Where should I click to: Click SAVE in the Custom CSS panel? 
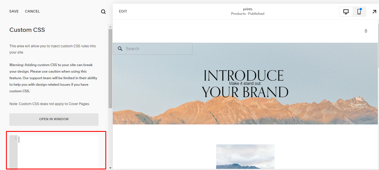tap(14, 11)
